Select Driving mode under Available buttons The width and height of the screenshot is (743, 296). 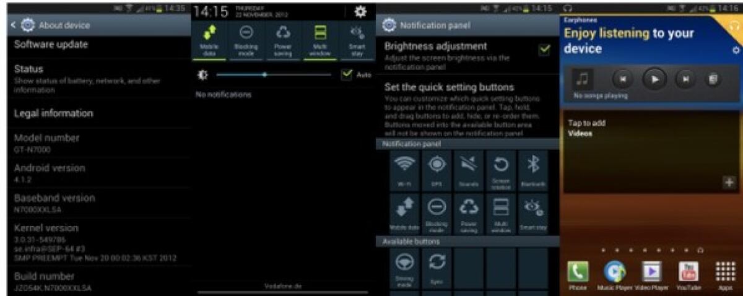click(404, 268)
